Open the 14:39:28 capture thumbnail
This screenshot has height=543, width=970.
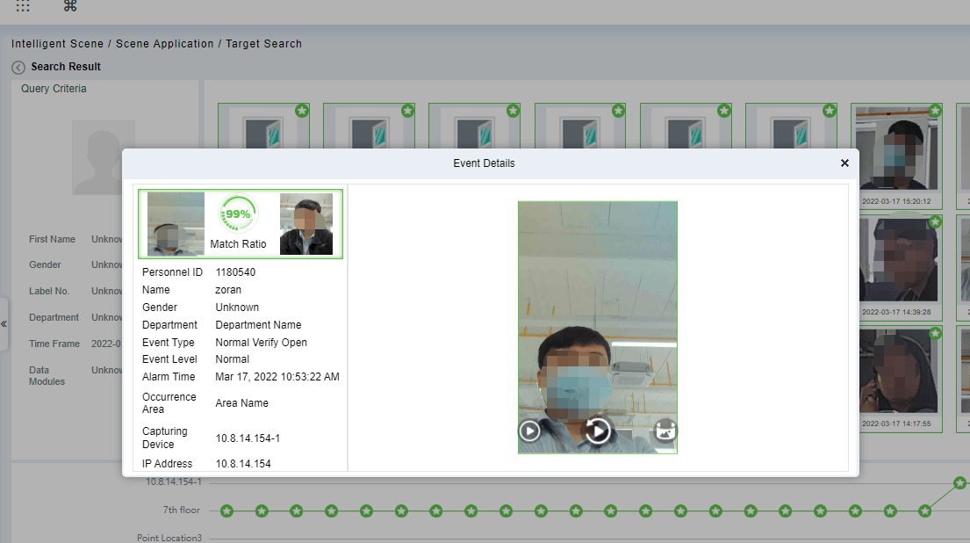tap(895, 264)
